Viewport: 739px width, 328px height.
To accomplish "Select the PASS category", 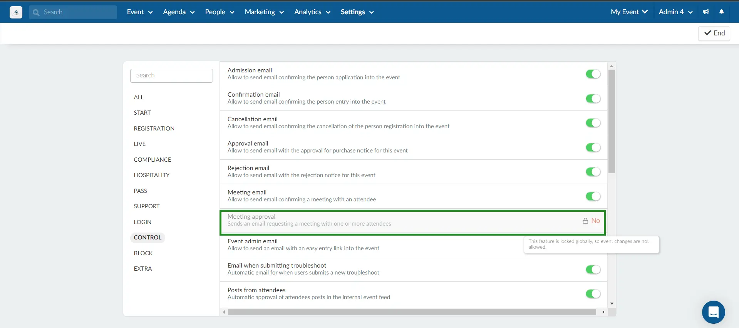I will (141, 191).
